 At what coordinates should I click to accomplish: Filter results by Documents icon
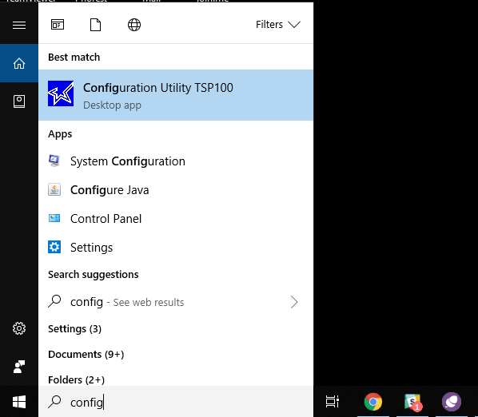point(95,25)
